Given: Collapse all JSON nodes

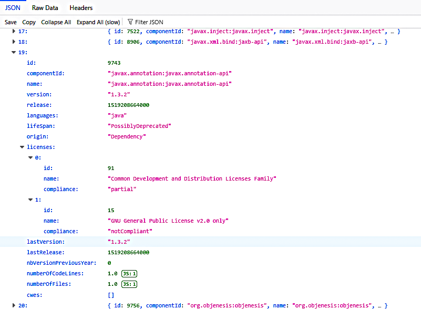Looking at the screenshot, I should pyautogui.click(x=56, y=22).
